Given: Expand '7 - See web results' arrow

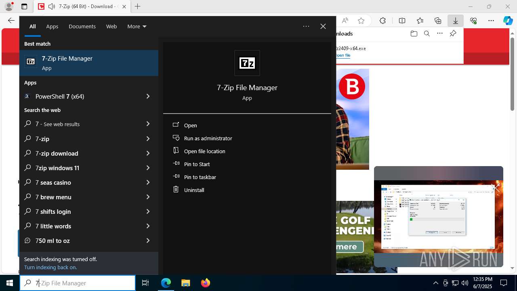Looking at the screenshot, I should 148,124.
